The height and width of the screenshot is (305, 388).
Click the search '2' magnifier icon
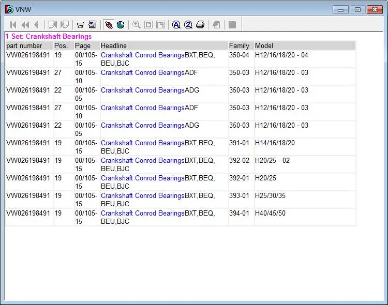188,25
